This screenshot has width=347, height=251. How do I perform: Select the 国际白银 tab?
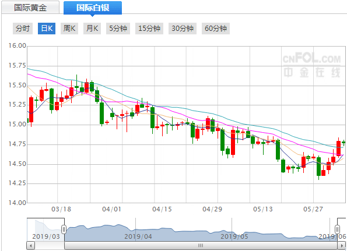tap(93, 8)
